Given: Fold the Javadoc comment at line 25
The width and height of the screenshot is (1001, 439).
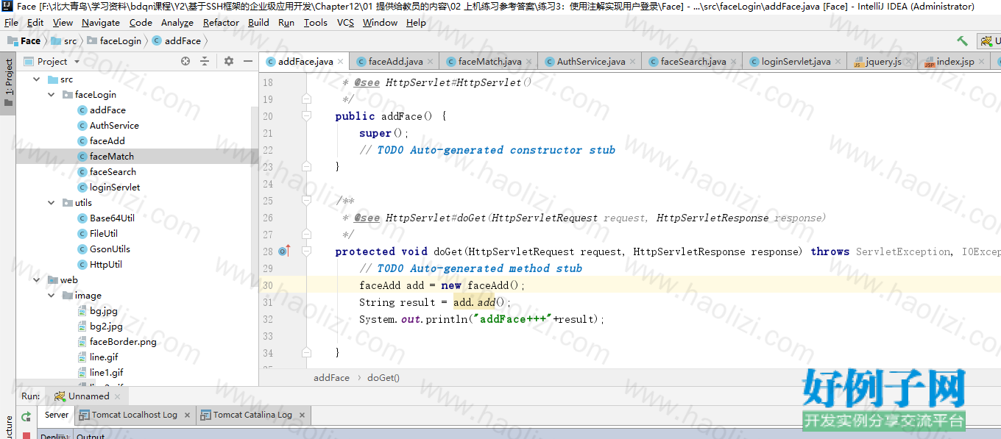Looking at the screenshot, I should pyautogui.click(x=306, y=201).
